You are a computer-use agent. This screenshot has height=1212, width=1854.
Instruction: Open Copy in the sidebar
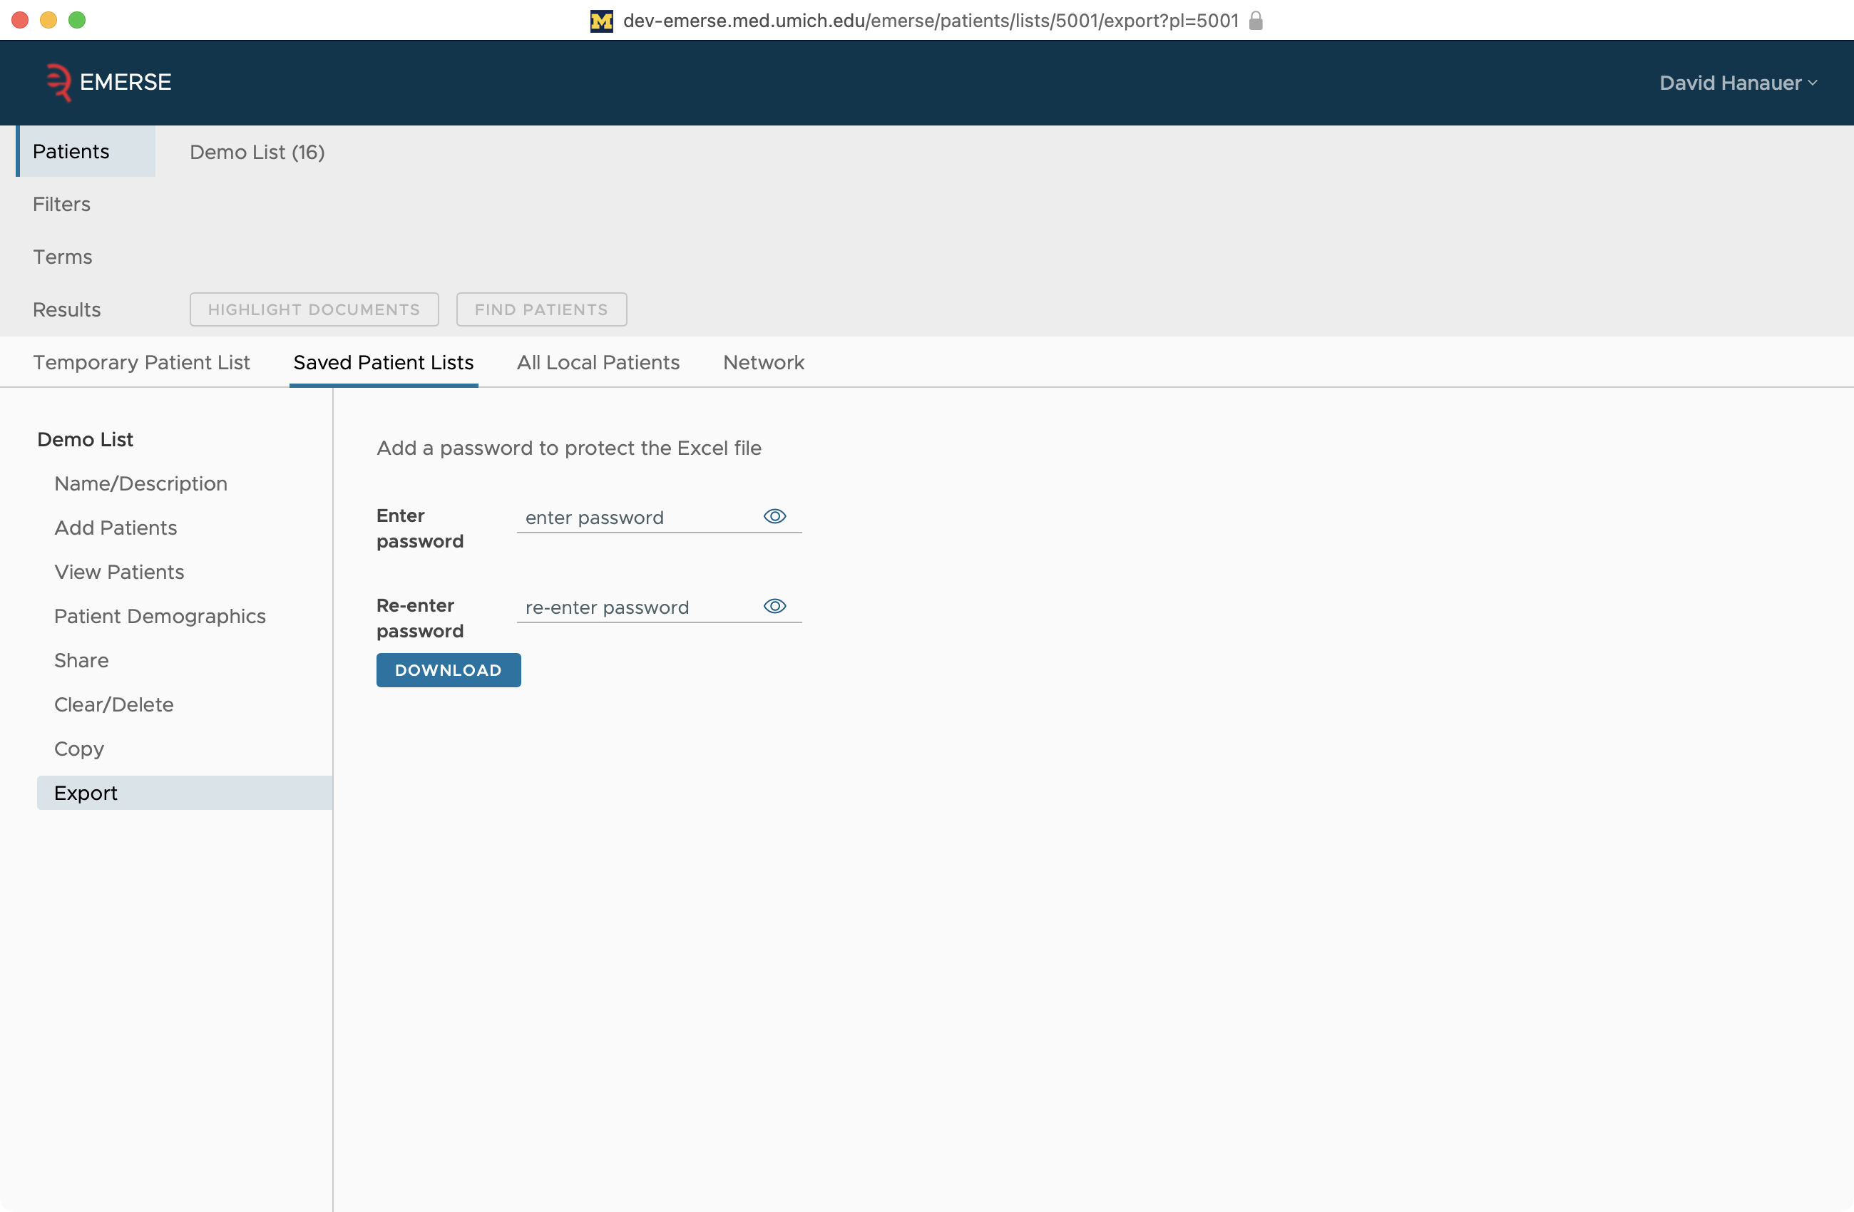click(x=78, y=749)
